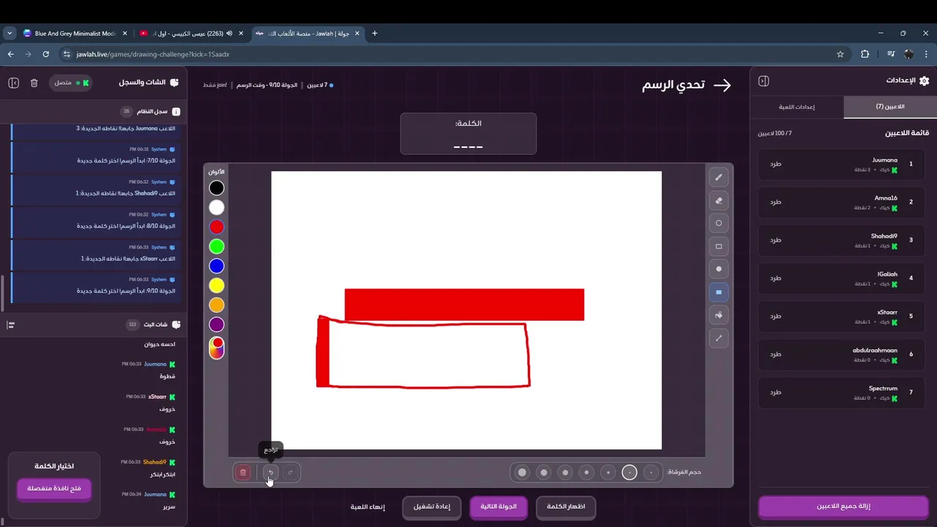Switch to the إعدادات اللعبة tab

pos(797,107)
